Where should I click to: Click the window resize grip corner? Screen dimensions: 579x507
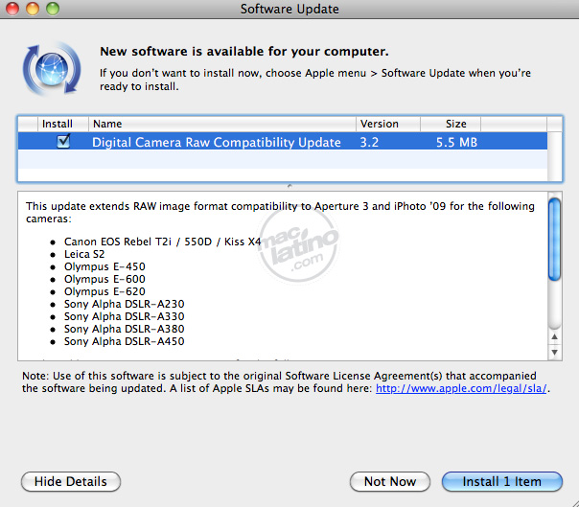pyautogui.click(x=574, y=502)
